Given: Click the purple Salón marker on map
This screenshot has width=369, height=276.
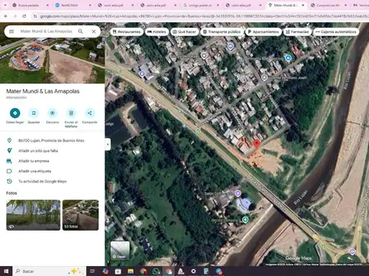Looking at the screenshot, I should pyautogui.click(x=238, y=193).
